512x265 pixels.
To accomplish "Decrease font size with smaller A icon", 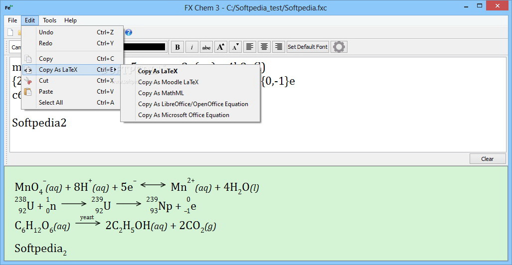I will 235,47.
